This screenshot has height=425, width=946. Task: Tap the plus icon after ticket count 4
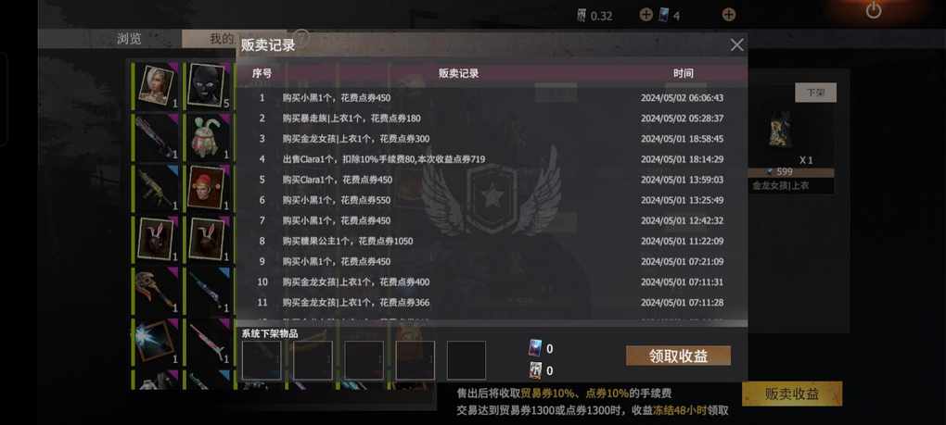729,15
